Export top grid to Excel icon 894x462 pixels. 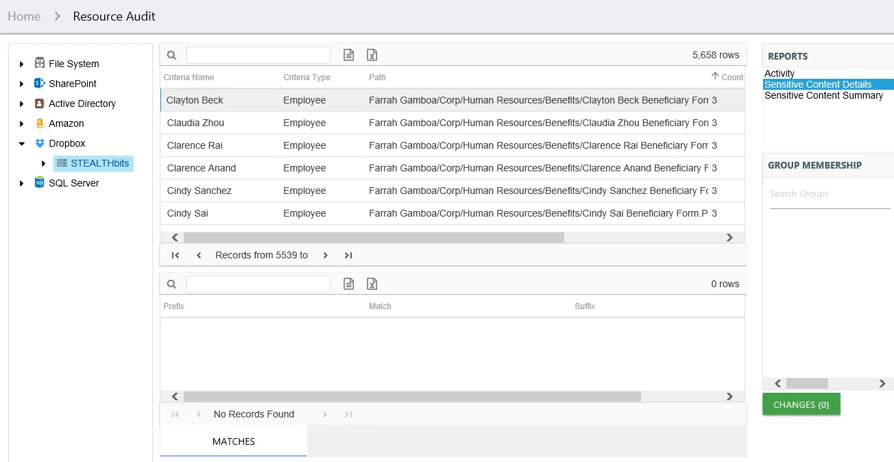point(372,55)
